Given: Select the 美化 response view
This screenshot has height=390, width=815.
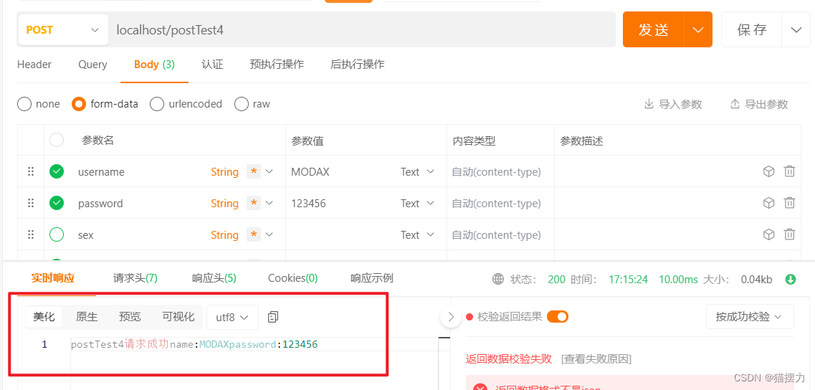Looking at the screenshot, I should click(44, 317).
